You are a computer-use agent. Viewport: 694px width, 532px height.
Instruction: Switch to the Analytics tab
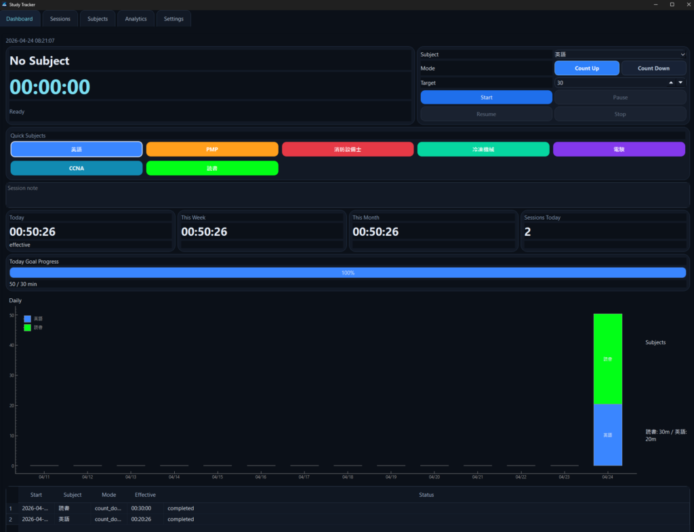tap(136, 19)
